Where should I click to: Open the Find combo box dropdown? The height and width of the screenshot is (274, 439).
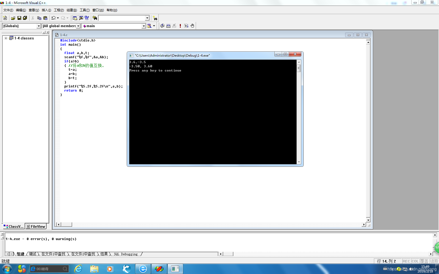coord(147,18)
